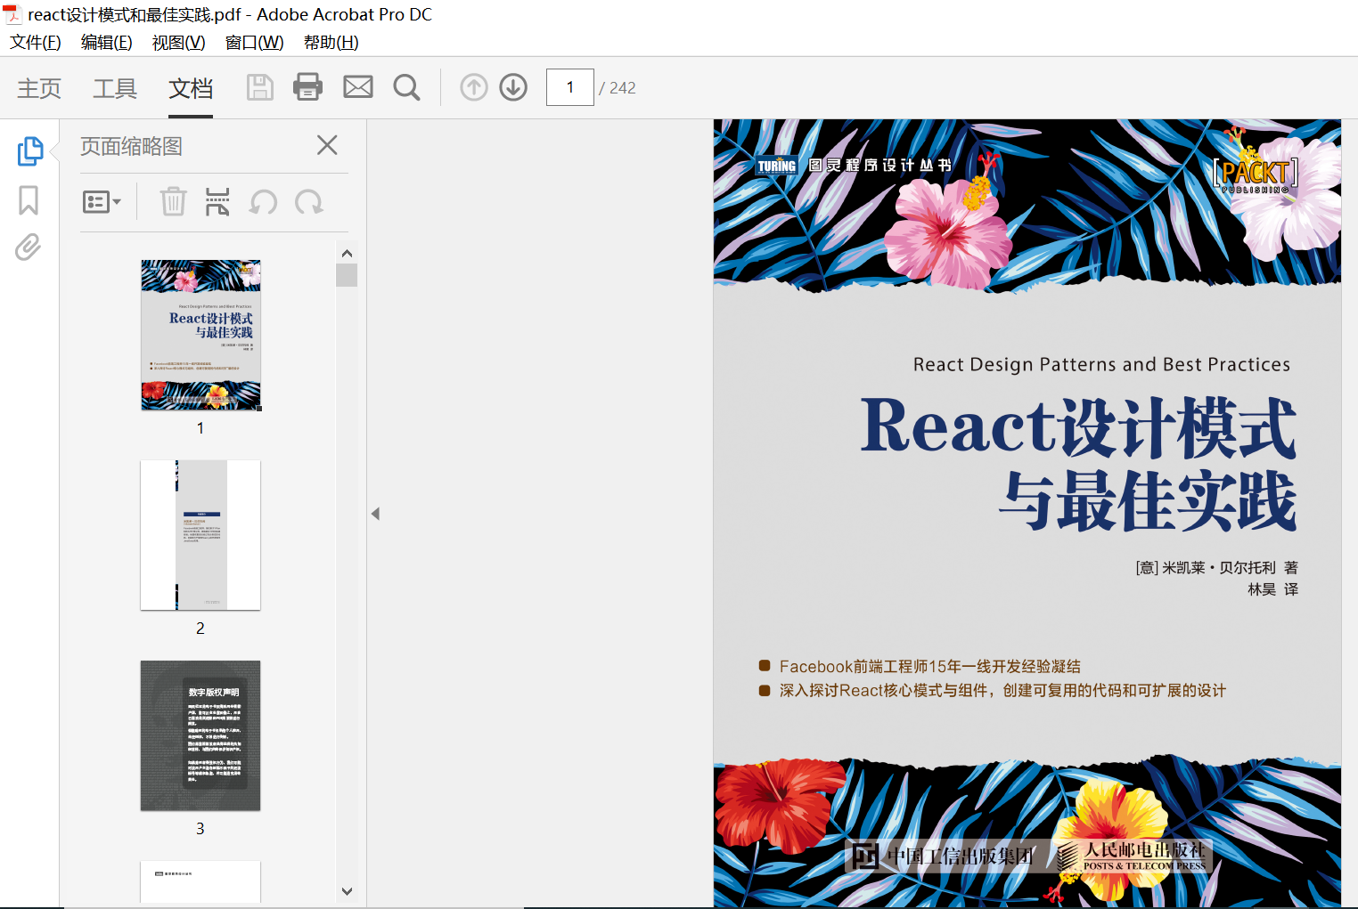1358x909 pixels.
Task: Rotate pages counterclockwise
Action: 263,202
